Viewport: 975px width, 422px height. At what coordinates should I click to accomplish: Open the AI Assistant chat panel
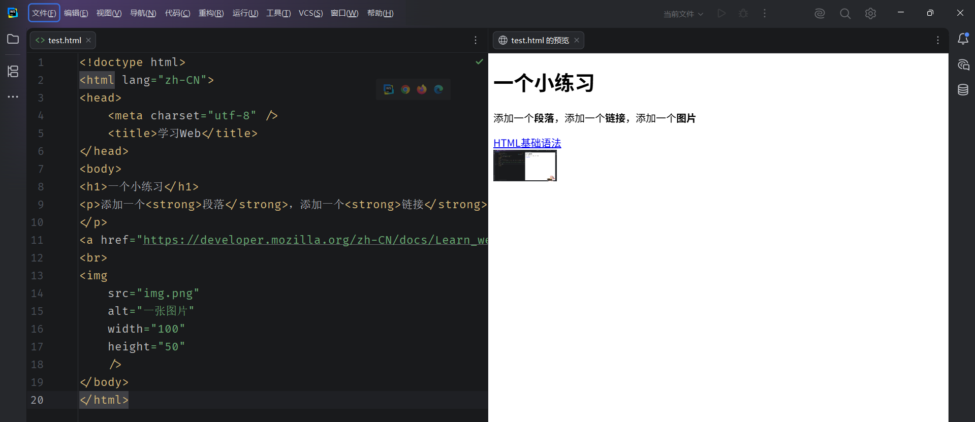point(963,64)
